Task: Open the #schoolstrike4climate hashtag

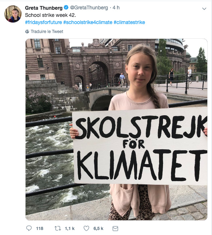Action: [x=88, y=22]
